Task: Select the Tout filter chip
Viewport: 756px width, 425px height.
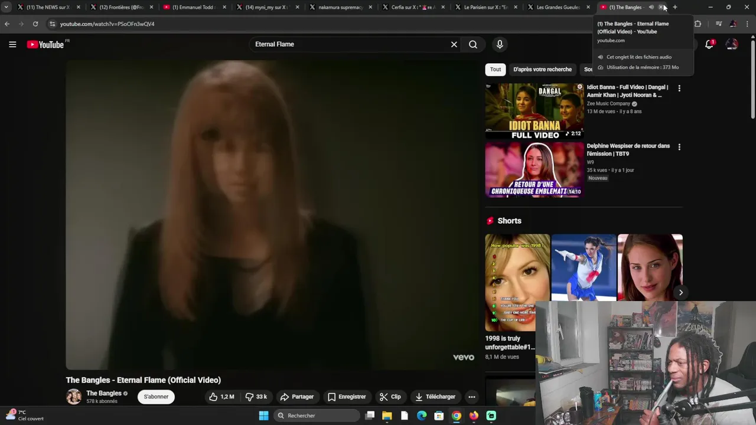Action: coord(496,69)
